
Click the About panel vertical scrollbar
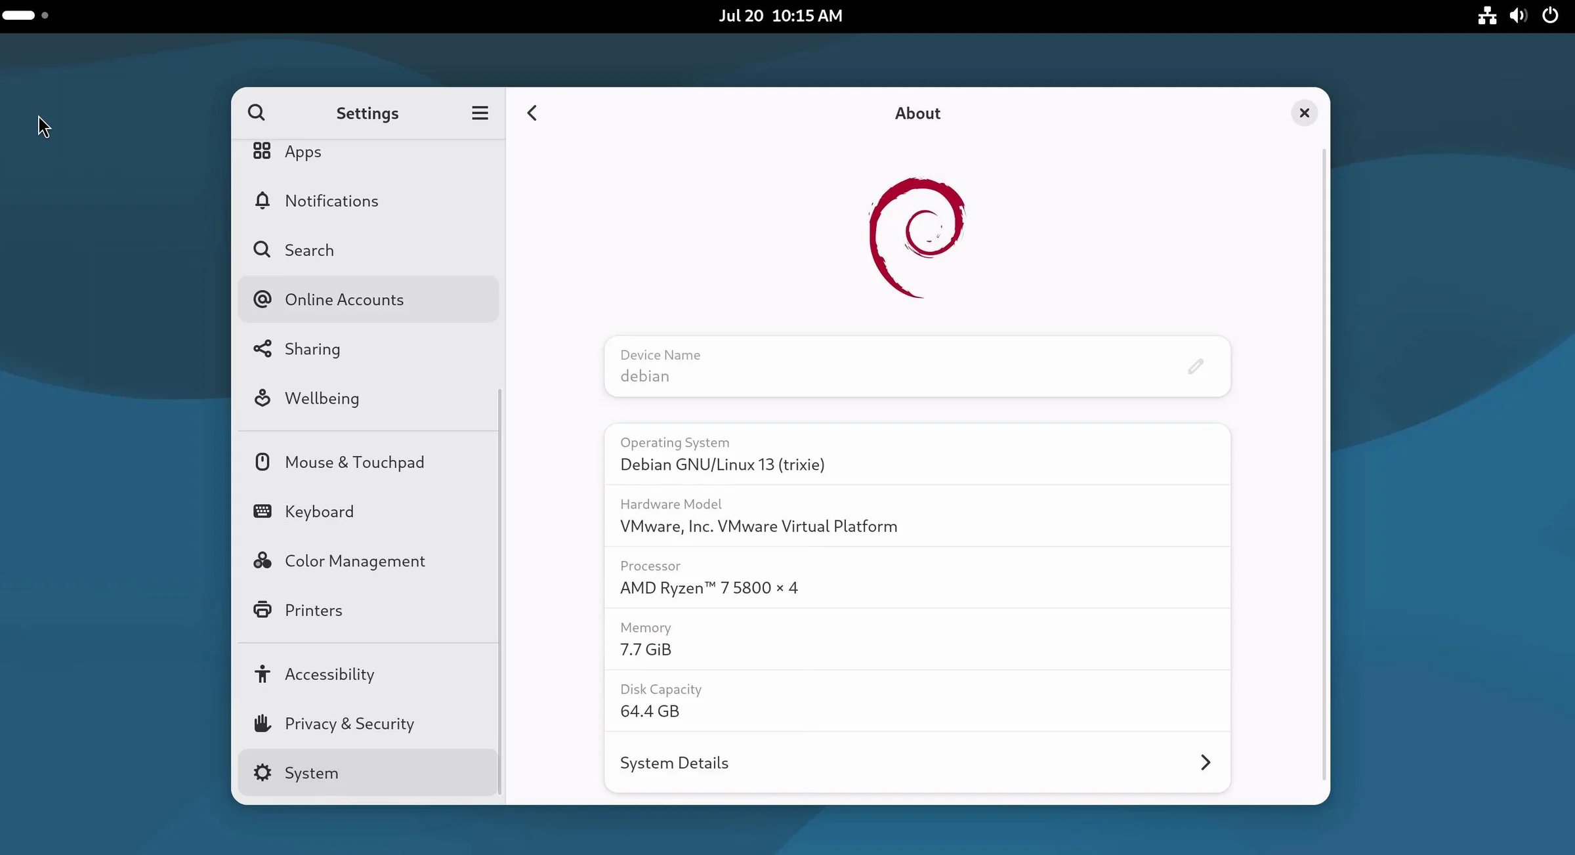(x=1324, y=464)
